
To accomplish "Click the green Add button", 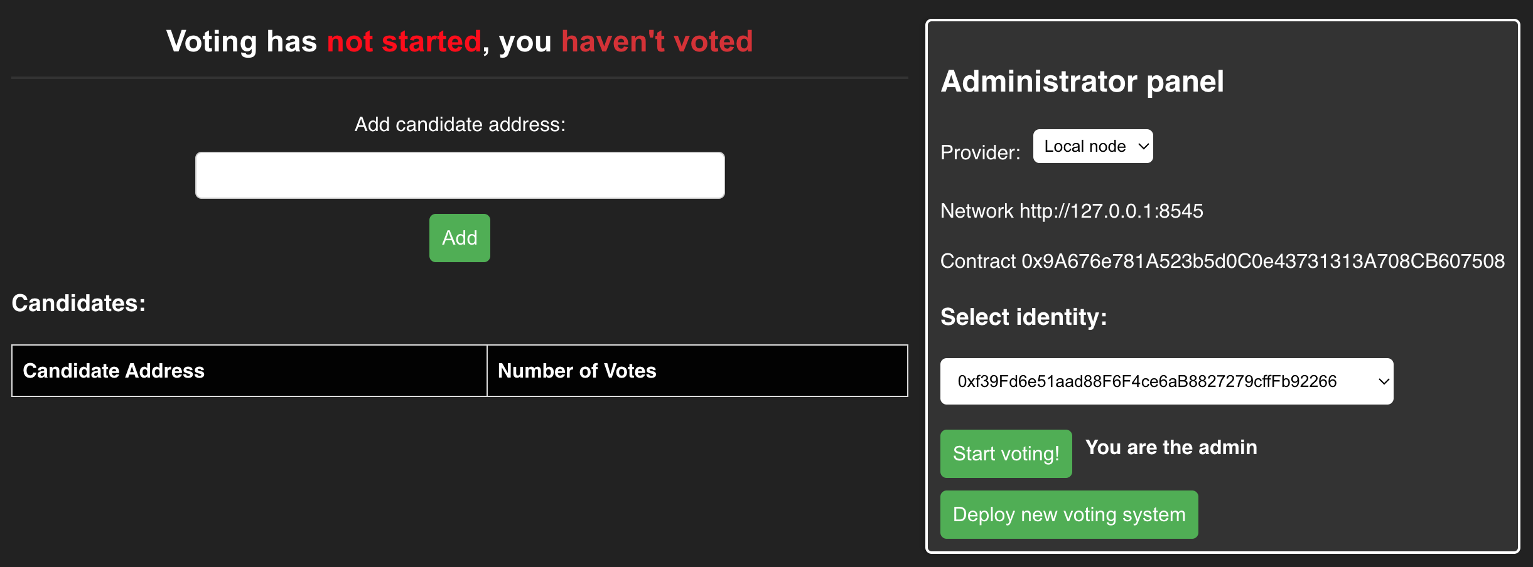I will 460,238.
